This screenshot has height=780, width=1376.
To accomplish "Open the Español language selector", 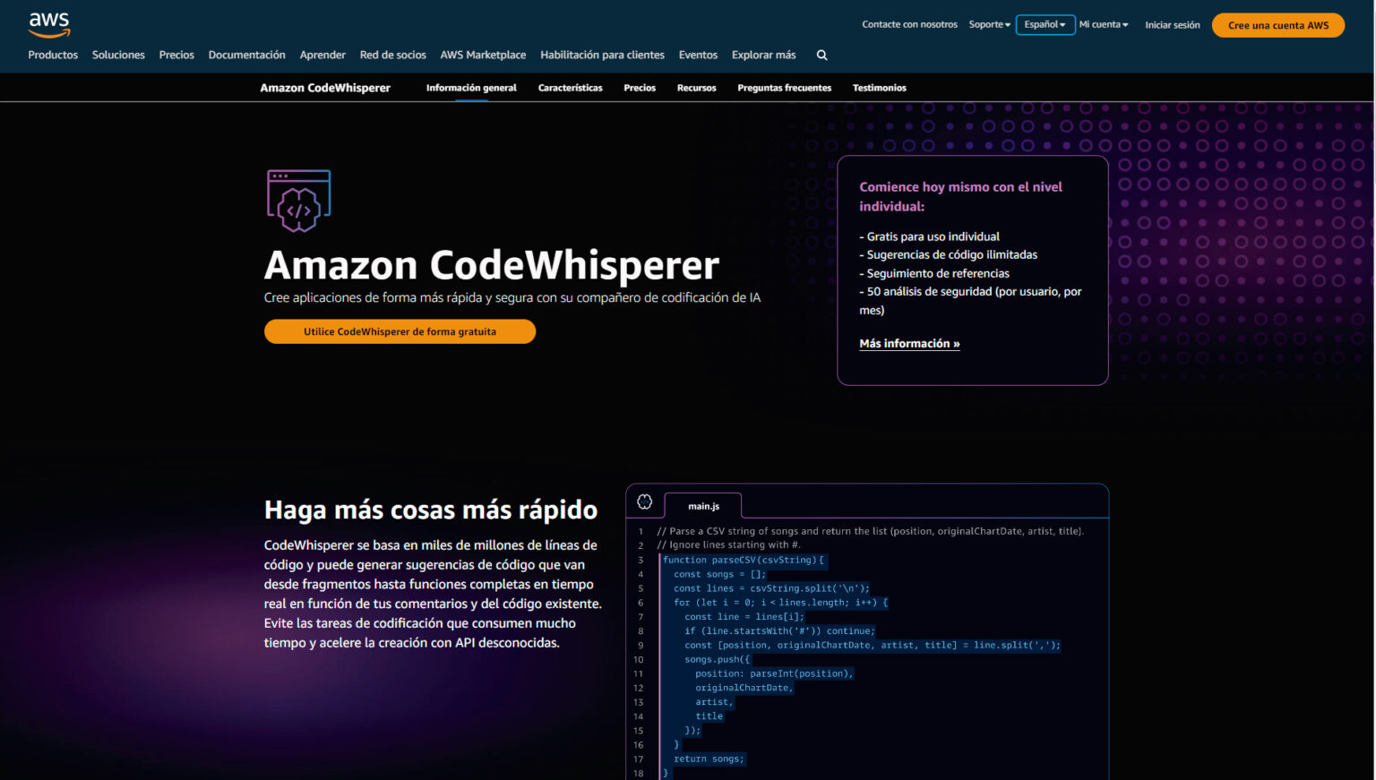I will click(x=1045, y=25).
